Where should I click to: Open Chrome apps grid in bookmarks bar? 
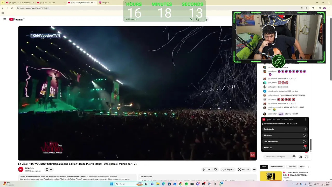[3, 13]
